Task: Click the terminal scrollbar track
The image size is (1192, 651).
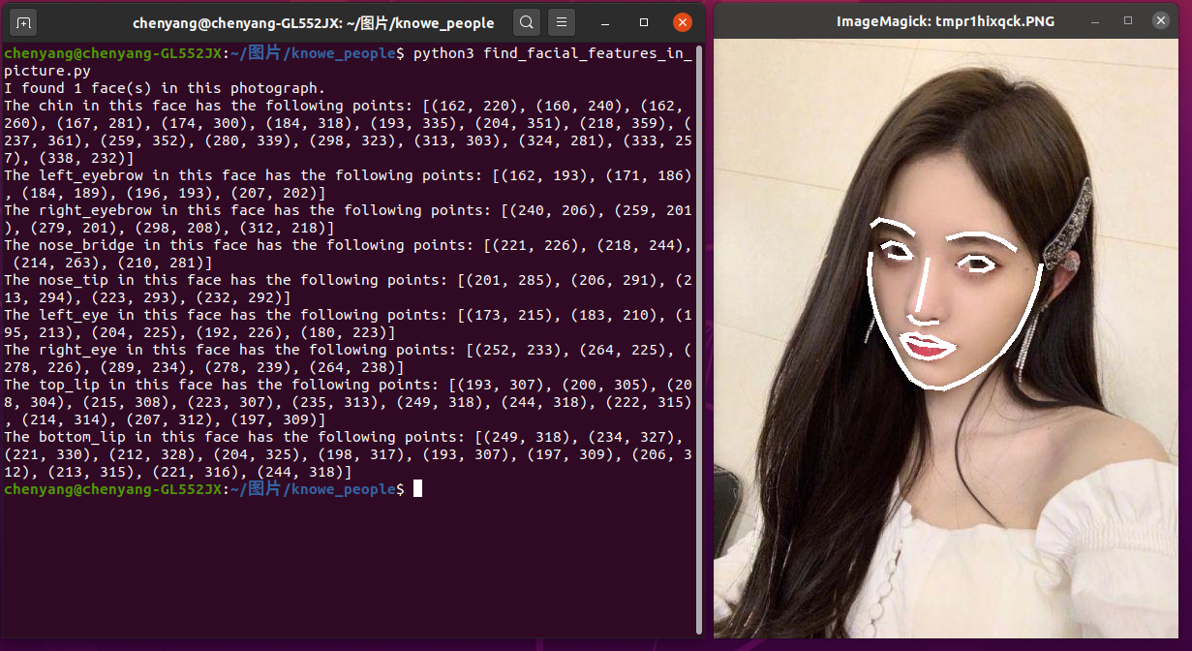Action: pos(700,339)
